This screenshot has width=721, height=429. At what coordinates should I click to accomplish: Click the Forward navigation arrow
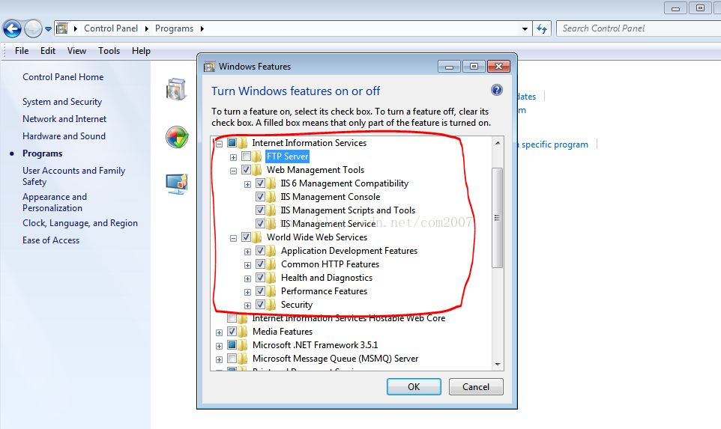tap(33, 29)
